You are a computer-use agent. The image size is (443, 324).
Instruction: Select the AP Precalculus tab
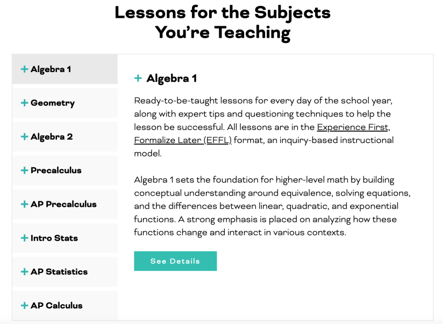click(63, 205)
